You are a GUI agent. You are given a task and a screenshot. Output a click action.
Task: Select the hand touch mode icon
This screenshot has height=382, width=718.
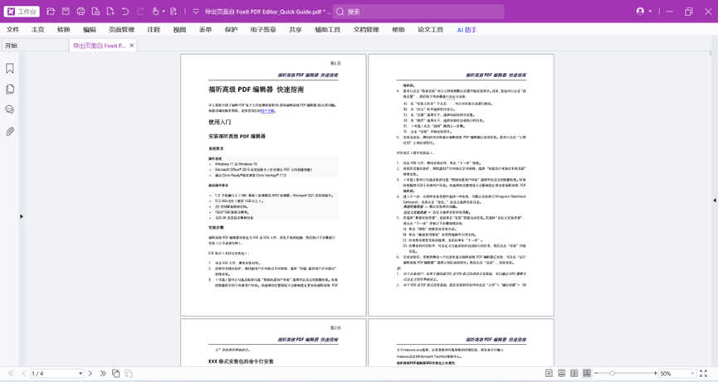156,12
